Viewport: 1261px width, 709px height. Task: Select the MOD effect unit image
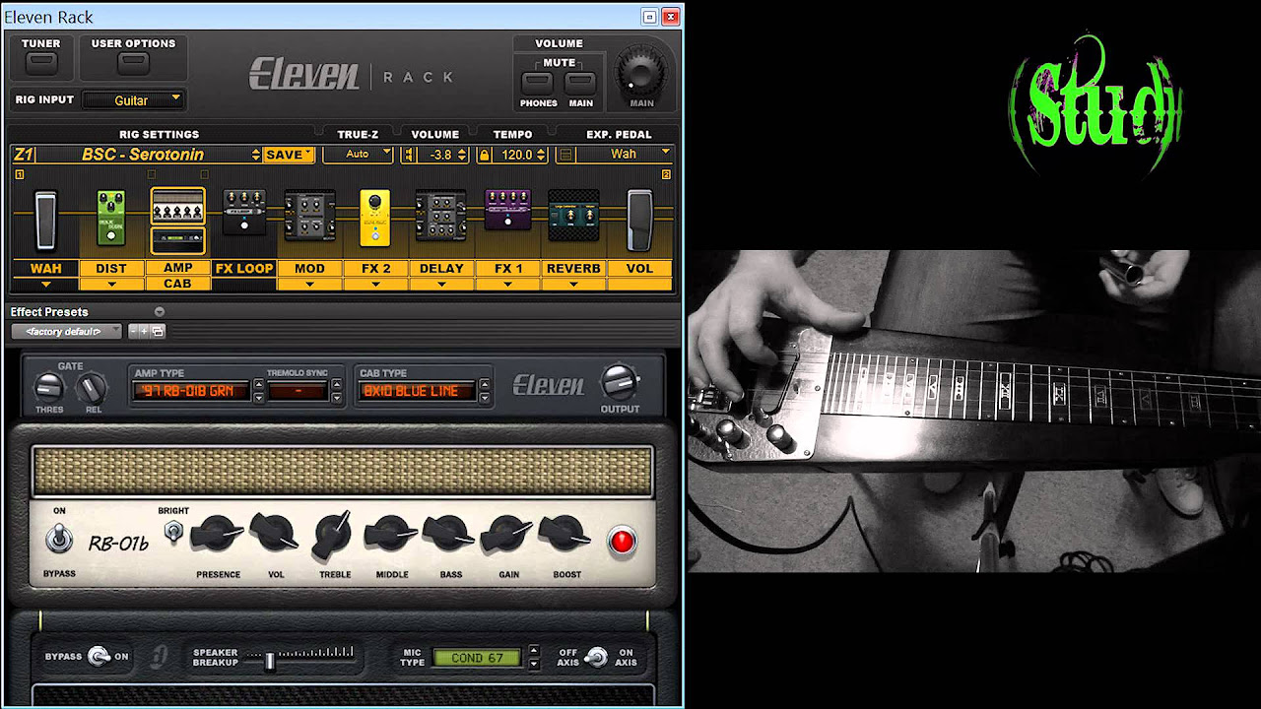tap(309, 216)
